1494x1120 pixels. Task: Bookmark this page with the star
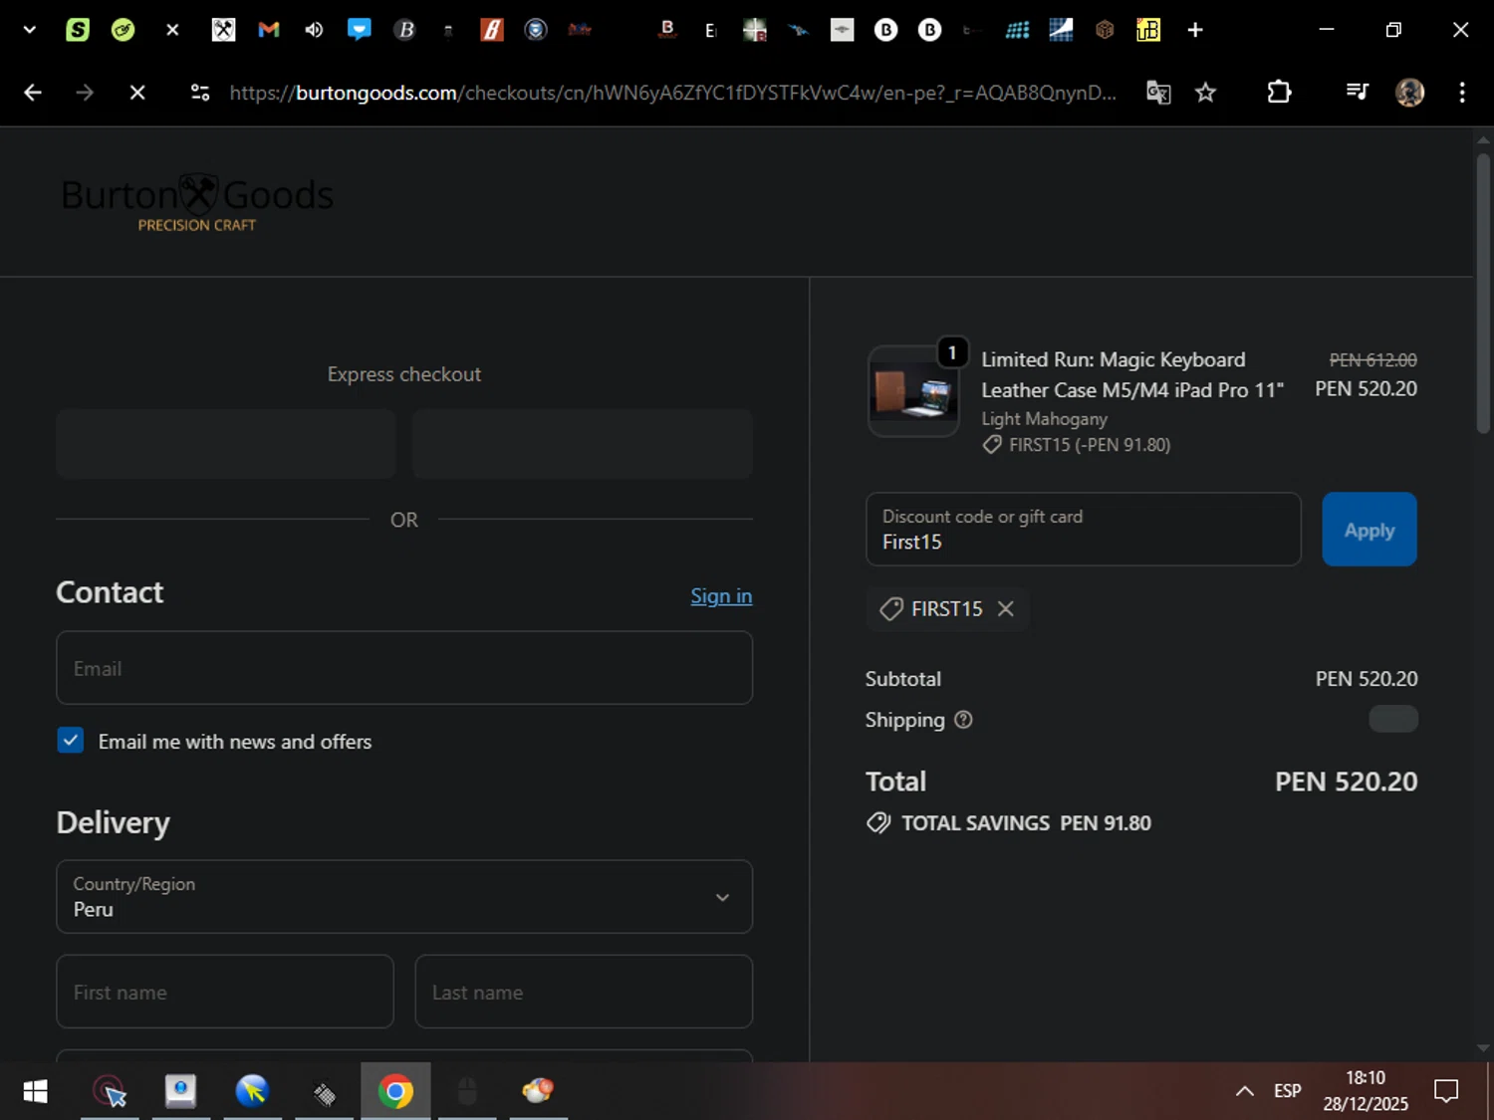click(1205, 93)
